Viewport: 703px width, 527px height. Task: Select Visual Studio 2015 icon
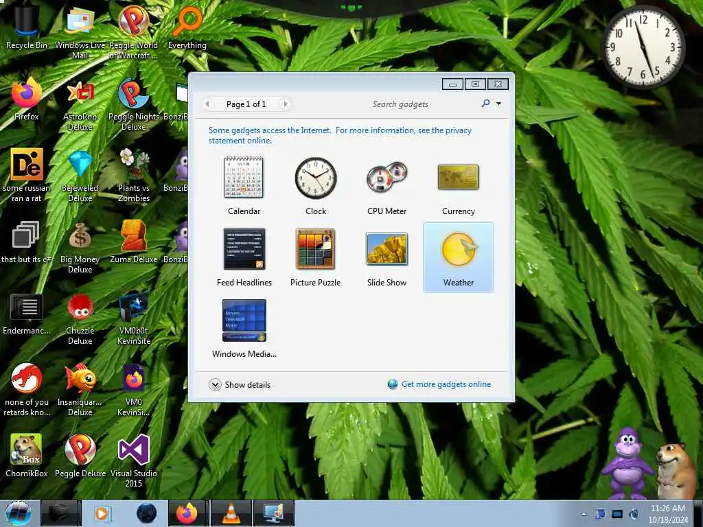coord(133,460)
